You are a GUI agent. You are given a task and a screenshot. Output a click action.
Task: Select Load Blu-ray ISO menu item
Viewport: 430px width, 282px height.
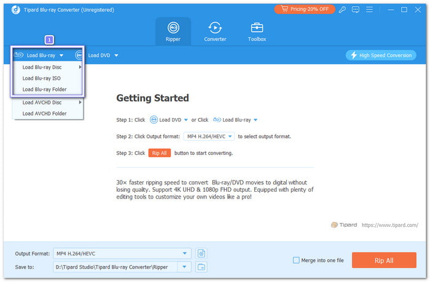point(42,78)
